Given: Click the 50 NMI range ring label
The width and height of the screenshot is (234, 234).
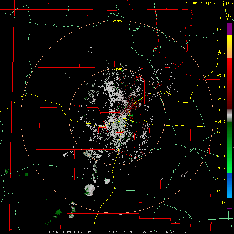Looking at the screenshot, I should point(117,69).
